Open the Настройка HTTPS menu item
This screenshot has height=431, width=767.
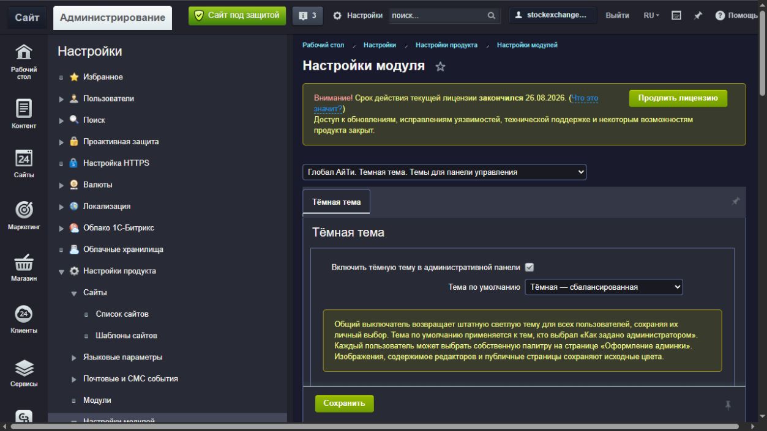pos(116,163)
